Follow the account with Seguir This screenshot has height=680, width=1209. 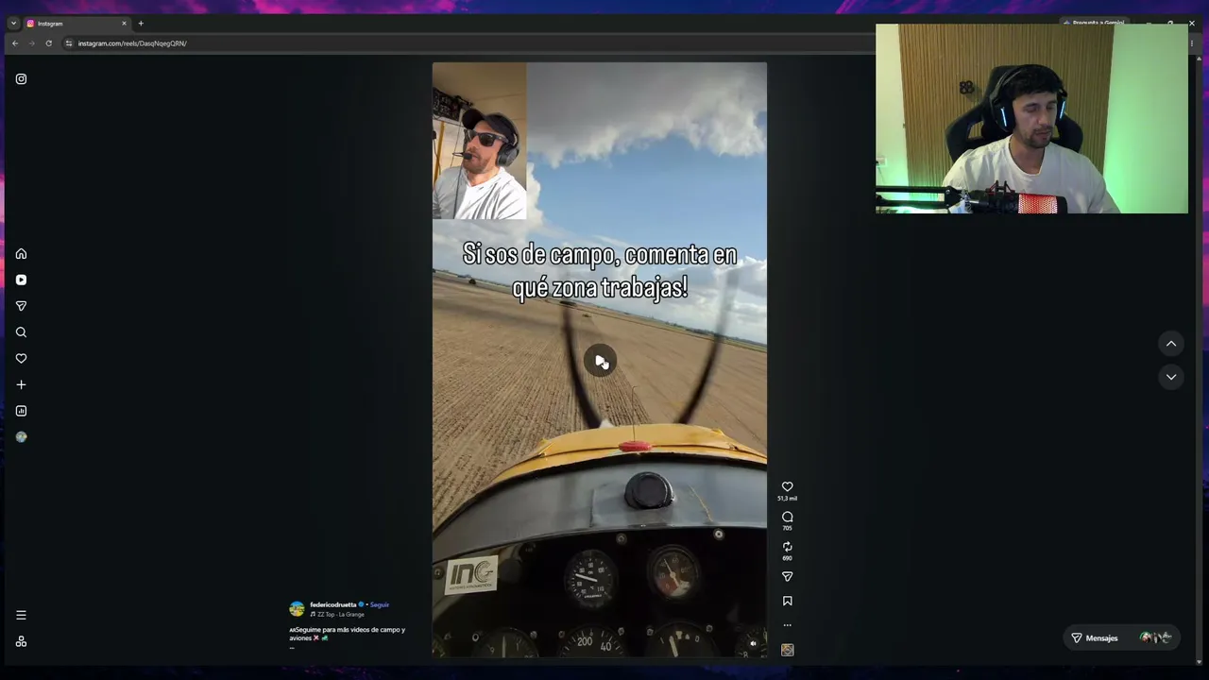tap(380, 604)
